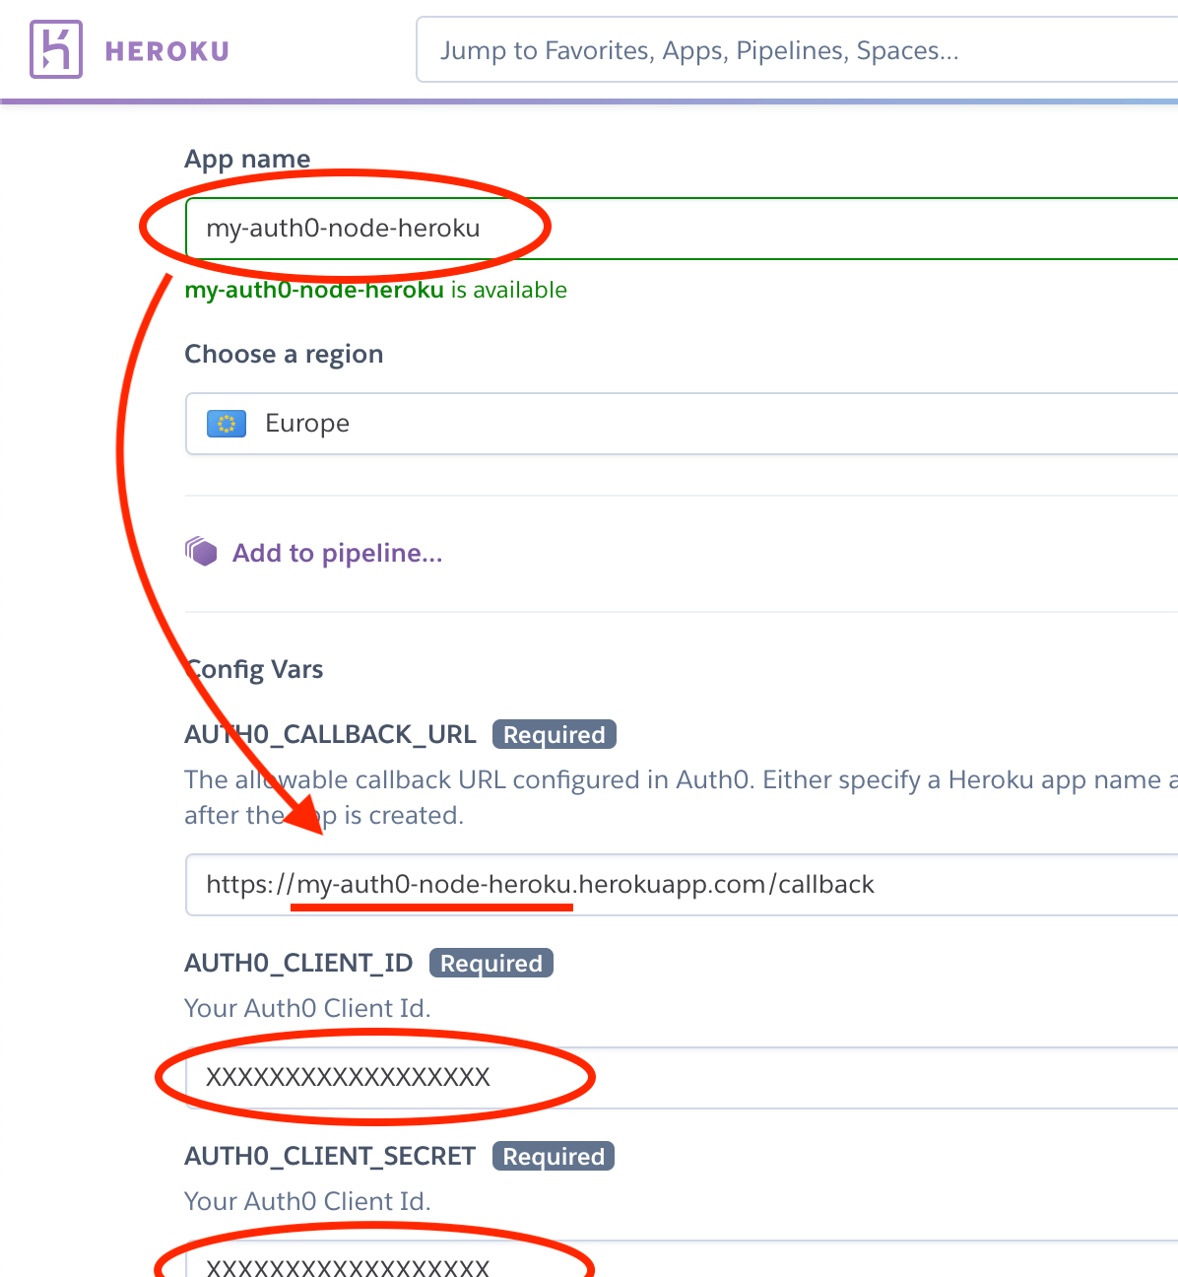Click Required badge beside AUTH0_CALLBACK_URL
1178x1277 pixels.
click(555, 735)
